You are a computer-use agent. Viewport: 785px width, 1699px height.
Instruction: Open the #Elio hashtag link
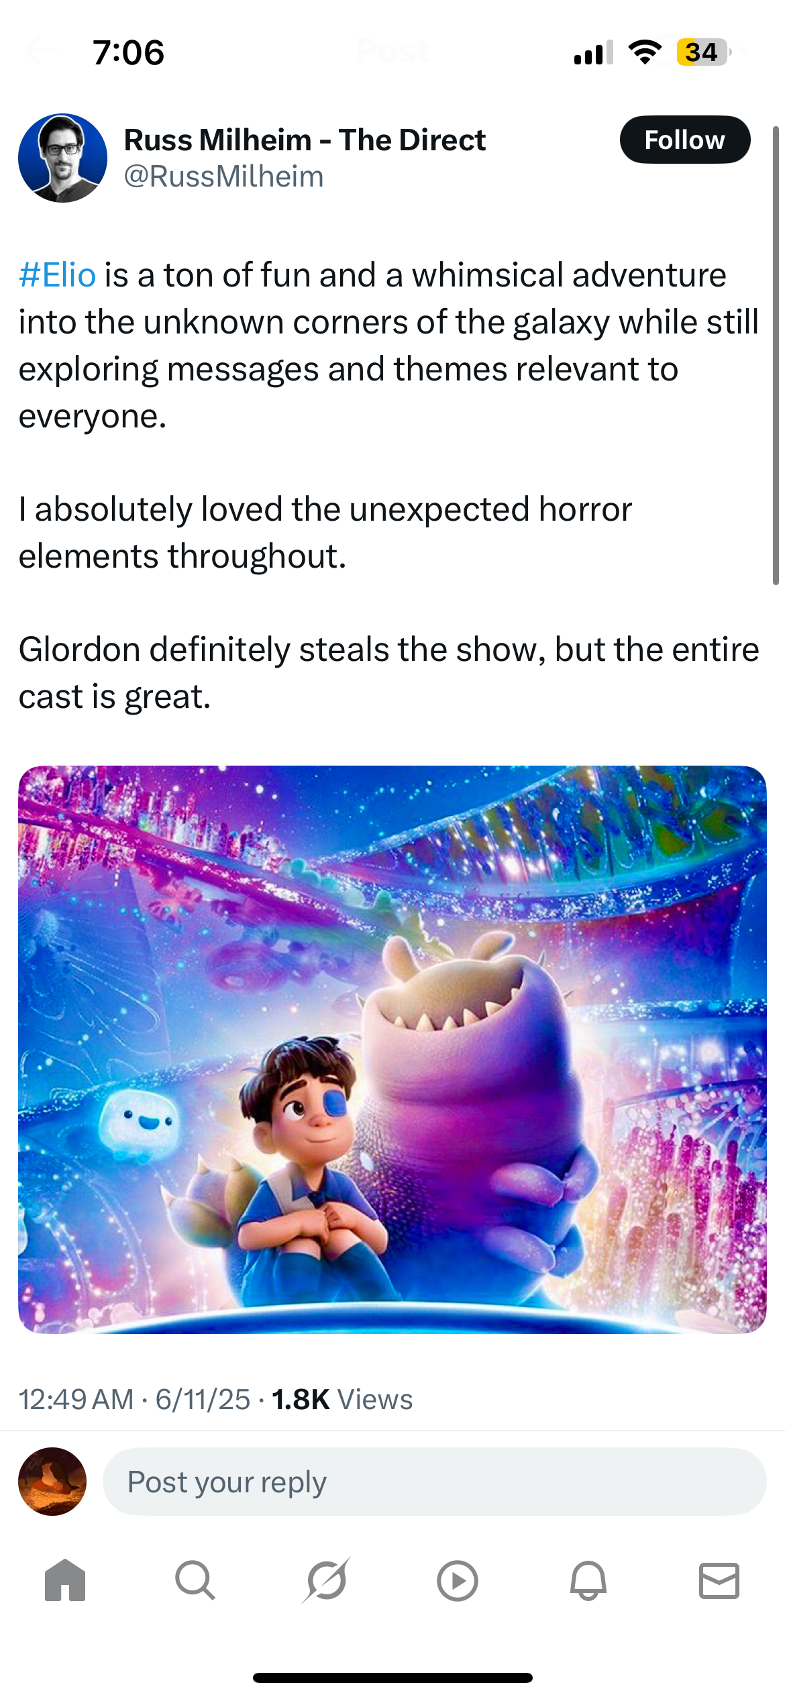point(58,275)
